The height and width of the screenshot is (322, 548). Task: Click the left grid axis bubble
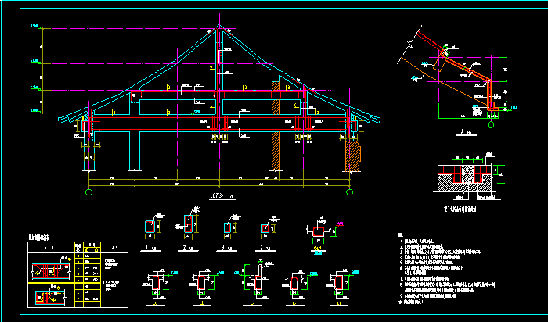(x=88, y=191)
